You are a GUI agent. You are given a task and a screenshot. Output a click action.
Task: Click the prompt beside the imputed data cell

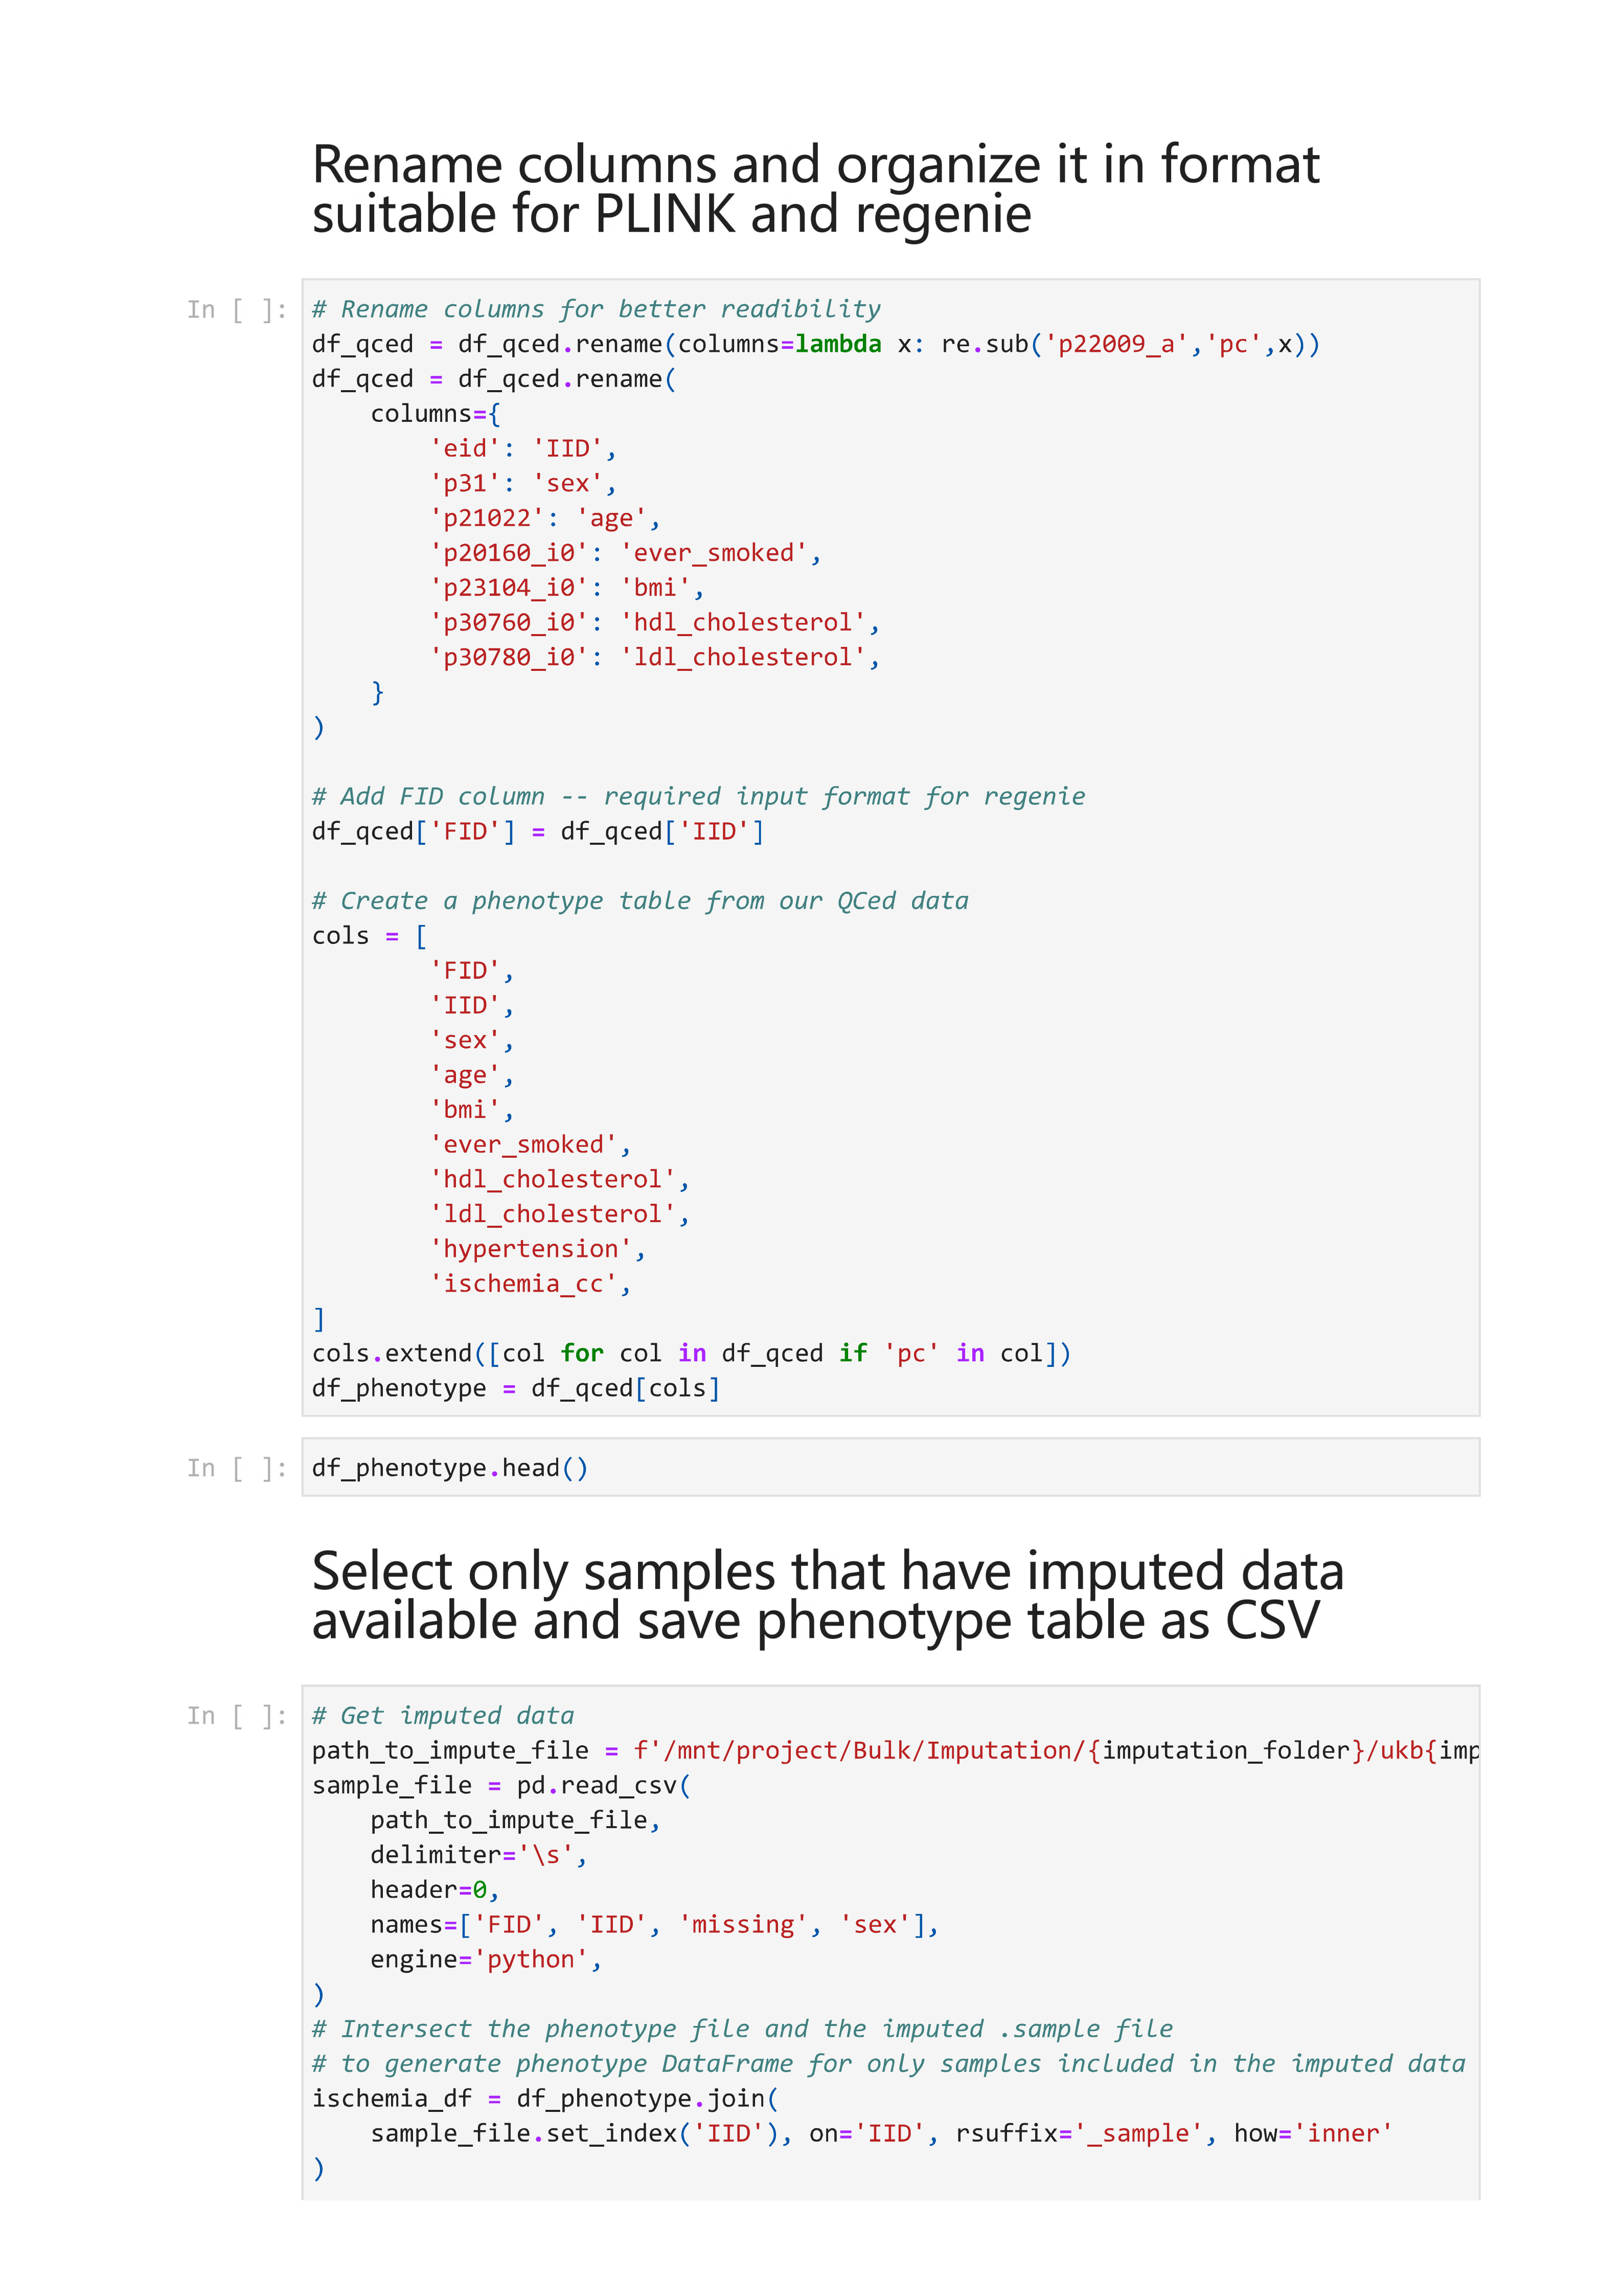[x=236, y=1716]
